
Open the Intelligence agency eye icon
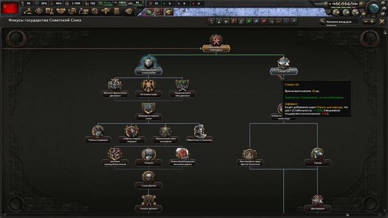pyautogui.click(x=39, y=11)
